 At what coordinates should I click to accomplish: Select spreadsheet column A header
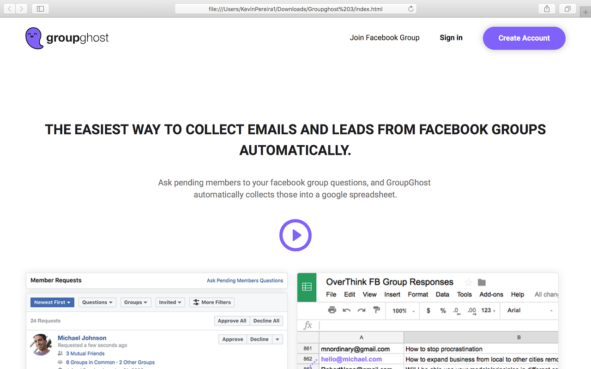(361, 337)
